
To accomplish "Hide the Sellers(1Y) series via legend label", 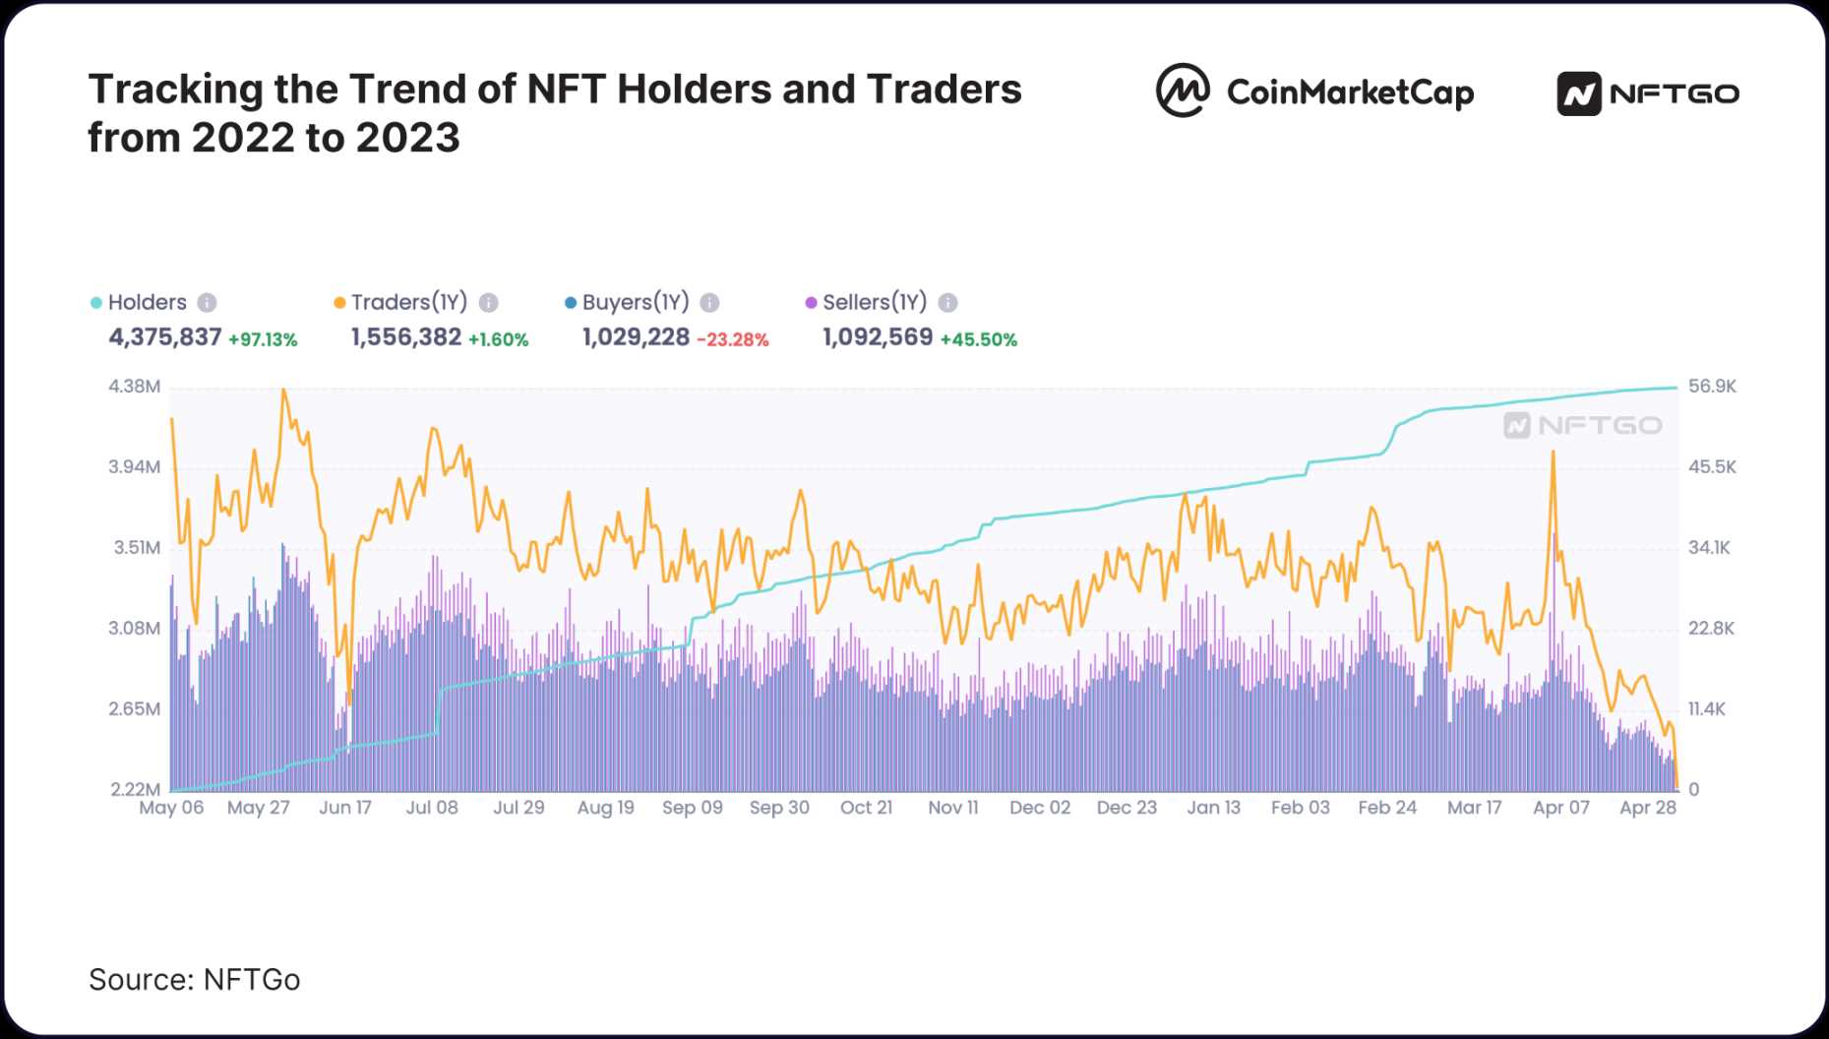I will coord(875,303).
